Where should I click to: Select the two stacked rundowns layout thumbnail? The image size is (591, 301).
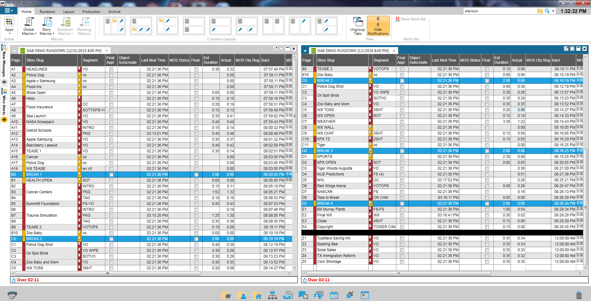194,26
